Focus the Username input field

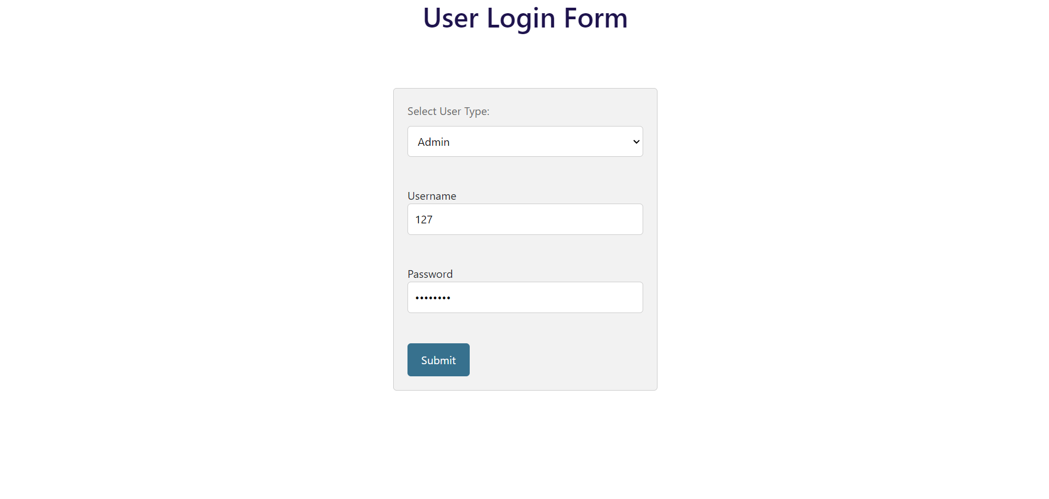(x=524, y=220)
